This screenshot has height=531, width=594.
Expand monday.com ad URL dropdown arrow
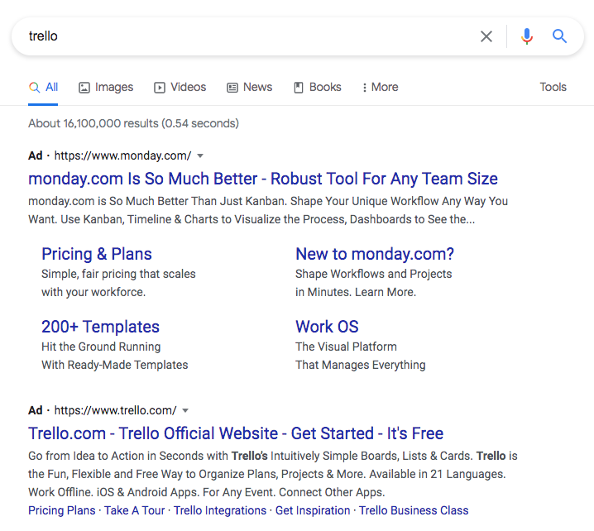point(200,155)
